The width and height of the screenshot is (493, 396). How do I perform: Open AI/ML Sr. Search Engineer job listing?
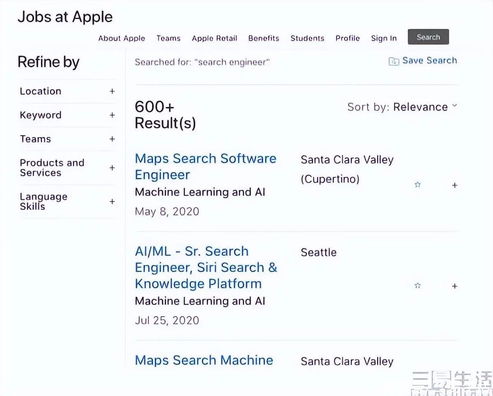click(206, 267)
